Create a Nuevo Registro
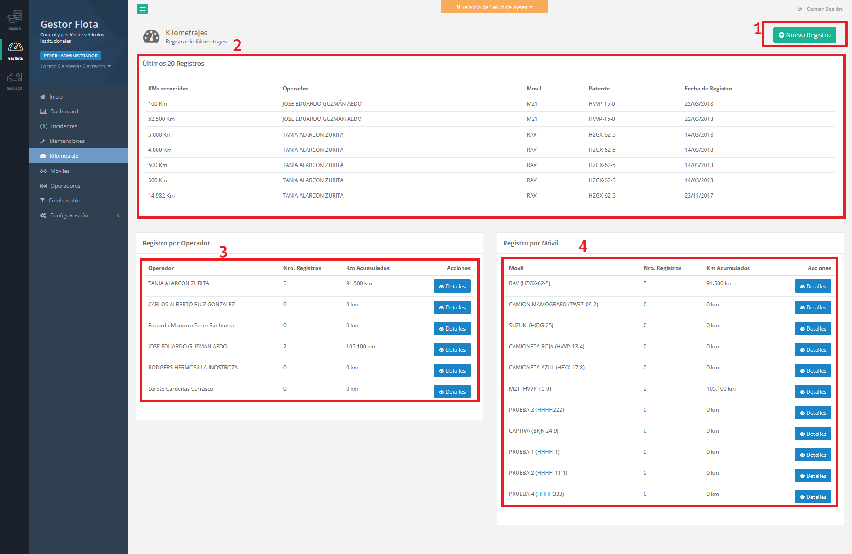Screen dimensions: 852x554 [x=804, y=35]
